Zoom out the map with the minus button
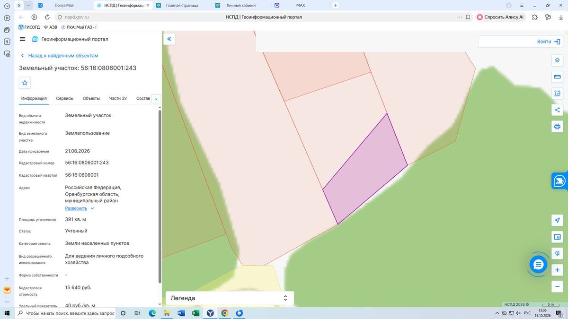The height and width of the screenshot is (319, 568). pyautogui.click(x=557, y=287)
